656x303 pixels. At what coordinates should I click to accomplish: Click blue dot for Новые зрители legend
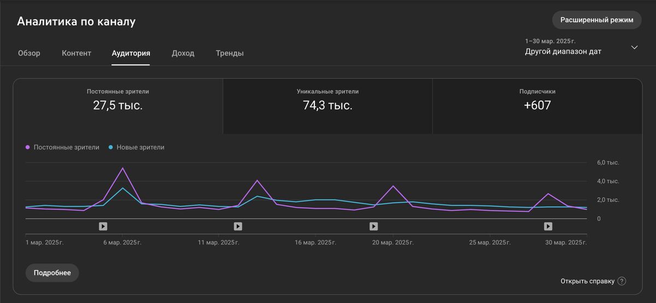pyautogui.click(x=111, y=147)
